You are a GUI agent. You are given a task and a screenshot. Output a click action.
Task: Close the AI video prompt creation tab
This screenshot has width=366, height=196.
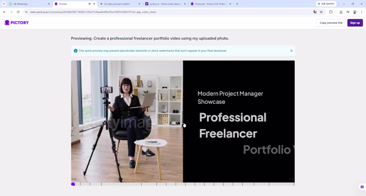(140, 4)
